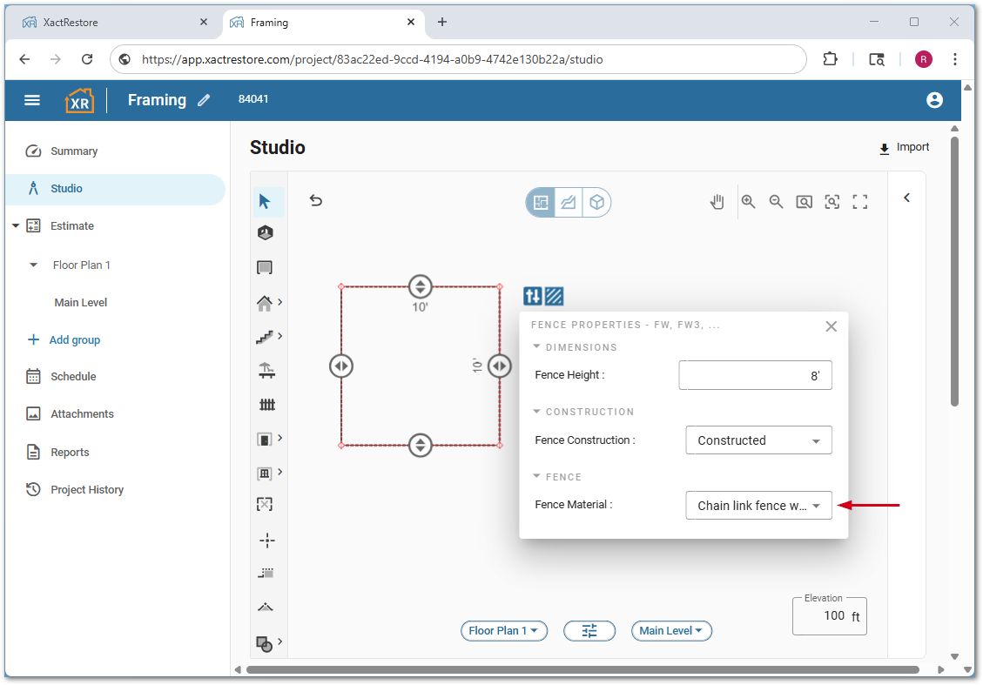
Task: Open Reports in the sidebar
Action: pyautogui.click(x=70, y=453)
